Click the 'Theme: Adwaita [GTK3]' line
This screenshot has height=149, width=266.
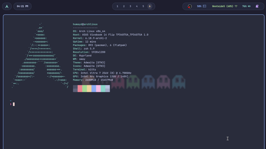click(89, 63)
